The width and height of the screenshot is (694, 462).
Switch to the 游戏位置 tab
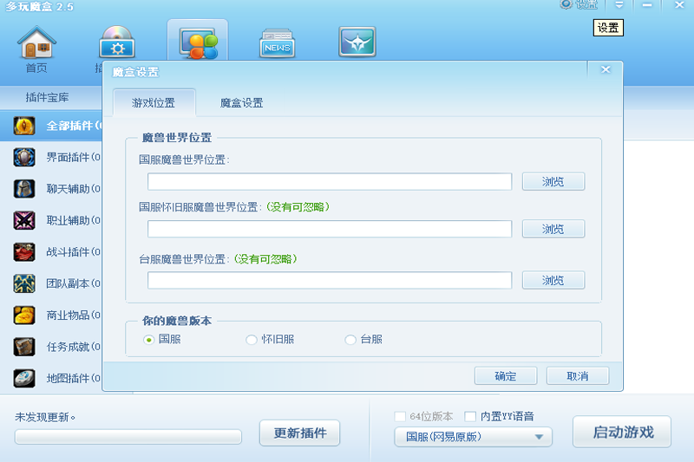154,103
